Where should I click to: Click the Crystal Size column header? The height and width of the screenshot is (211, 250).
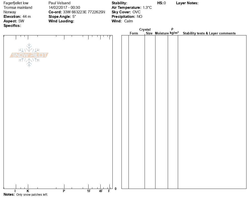click(x=149, y=31)
